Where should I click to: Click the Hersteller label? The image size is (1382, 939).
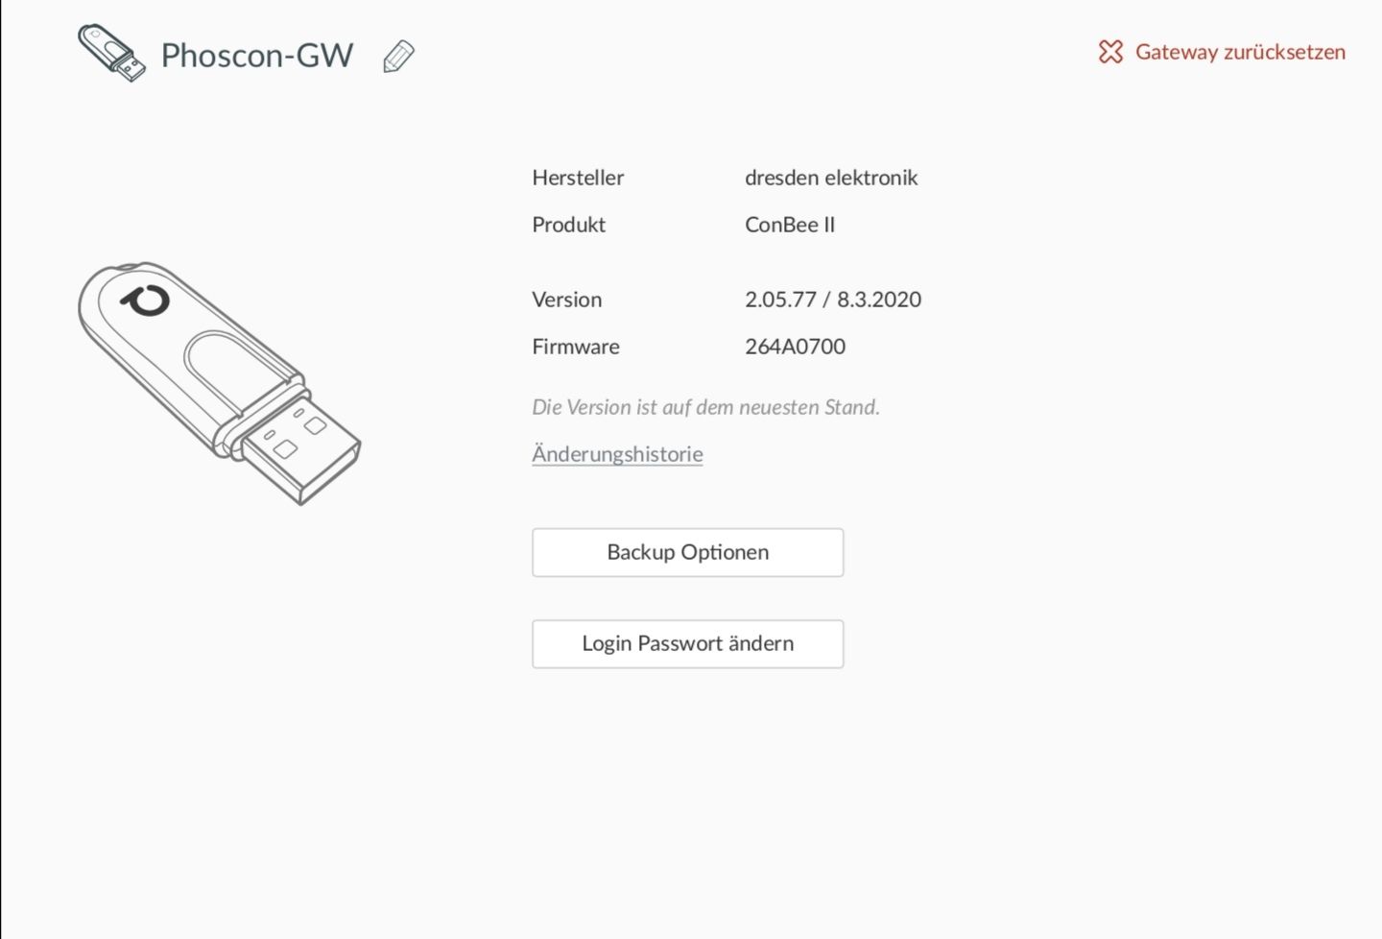[578, 178]
